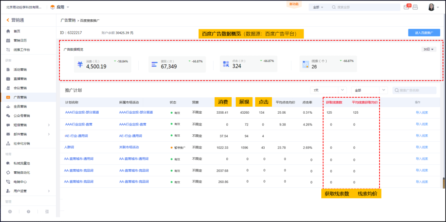The height and width of the screenshot is (222, 446).
Task: Click the 首页 home icon in sidebar
Action: click(8, 31)
